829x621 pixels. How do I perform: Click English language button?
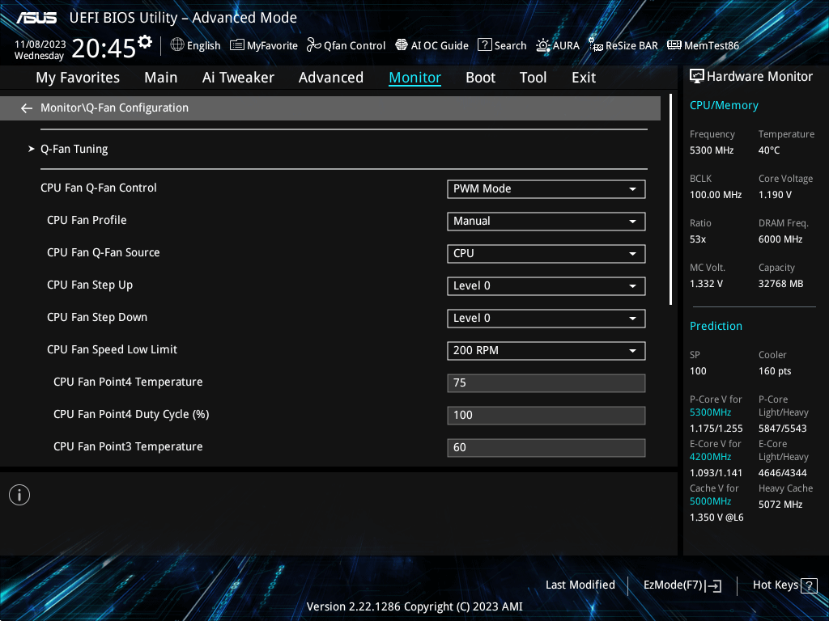pos(196,45)
